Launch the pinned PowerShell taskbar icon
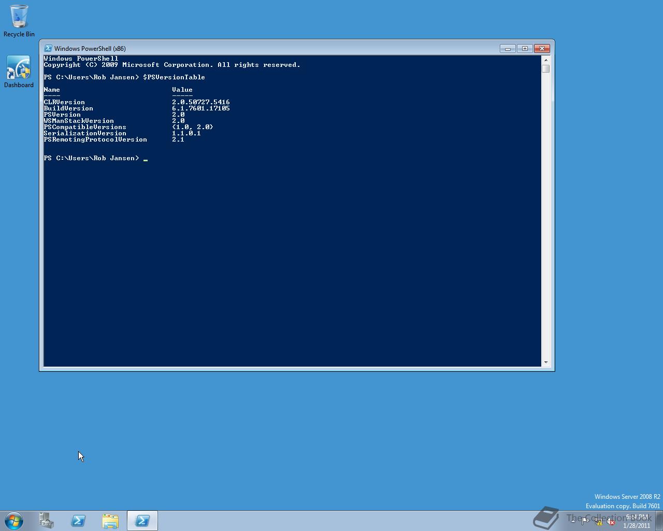663x531 pixels. [x=79, y=521]
